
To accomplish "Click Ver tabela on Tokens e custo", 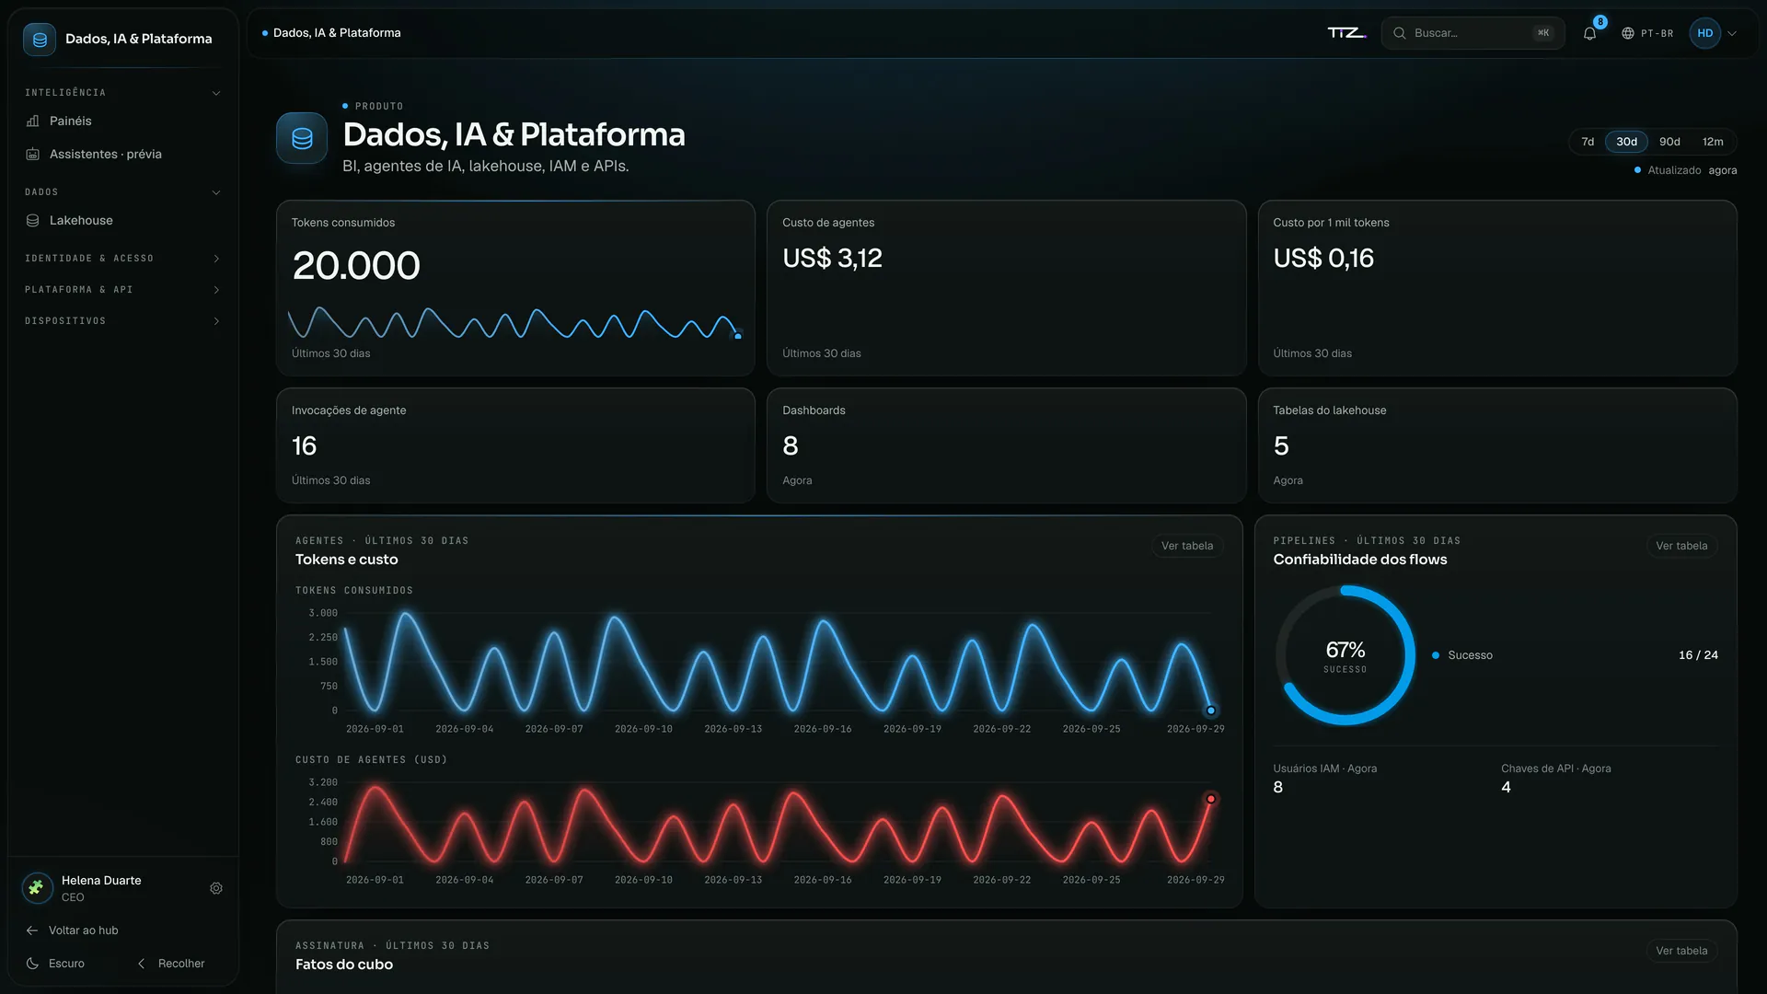I will (x=1187, y=546).
